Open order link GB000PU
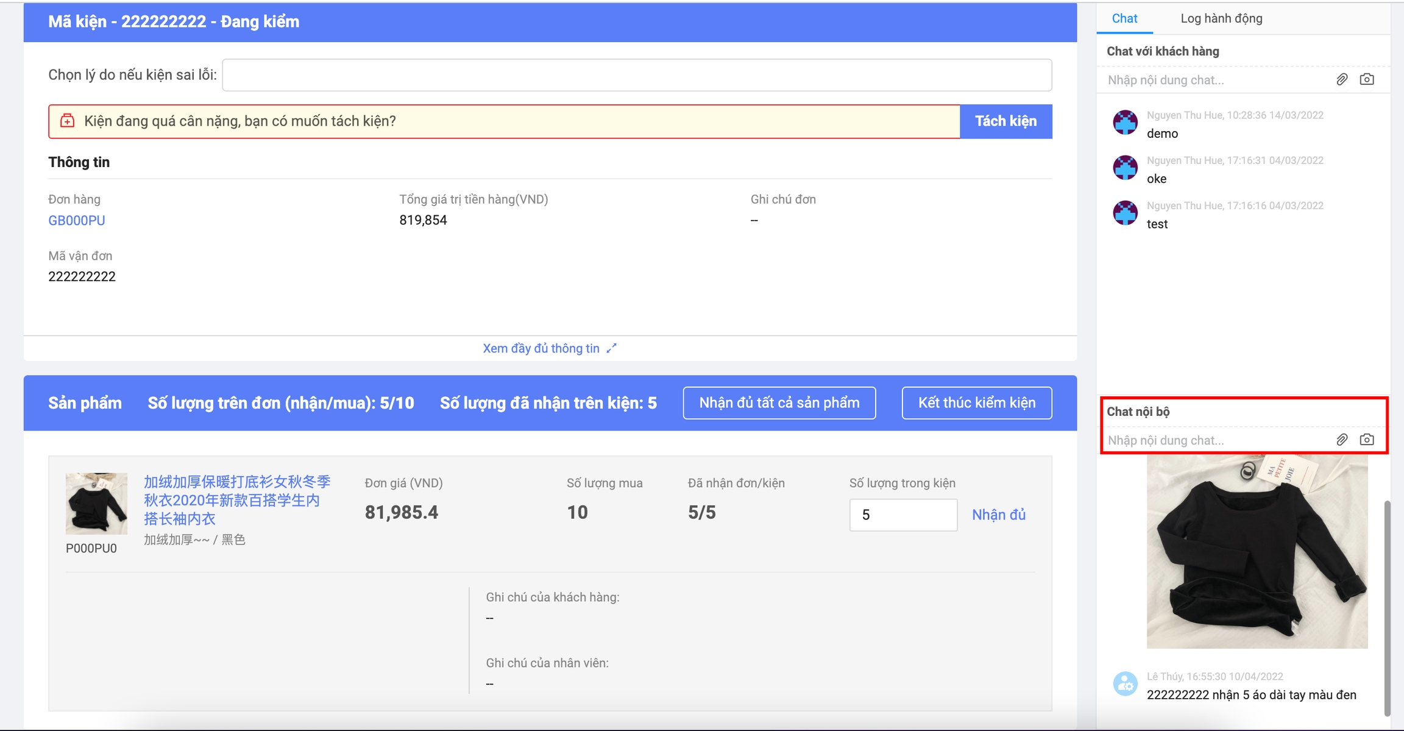This screenshot has height=731, width=1404. [x=77, y=221]
